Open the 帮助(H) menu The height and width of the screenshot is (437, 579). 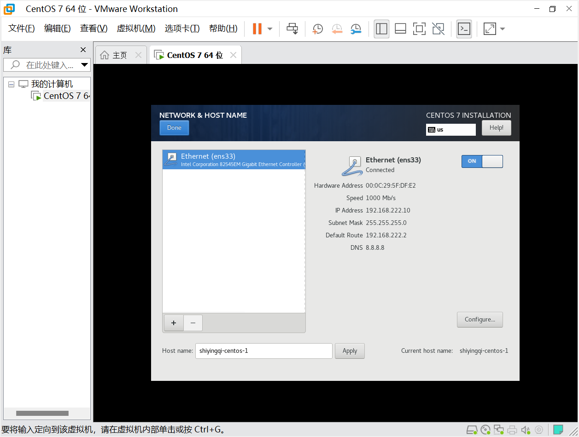coord(223,29)
